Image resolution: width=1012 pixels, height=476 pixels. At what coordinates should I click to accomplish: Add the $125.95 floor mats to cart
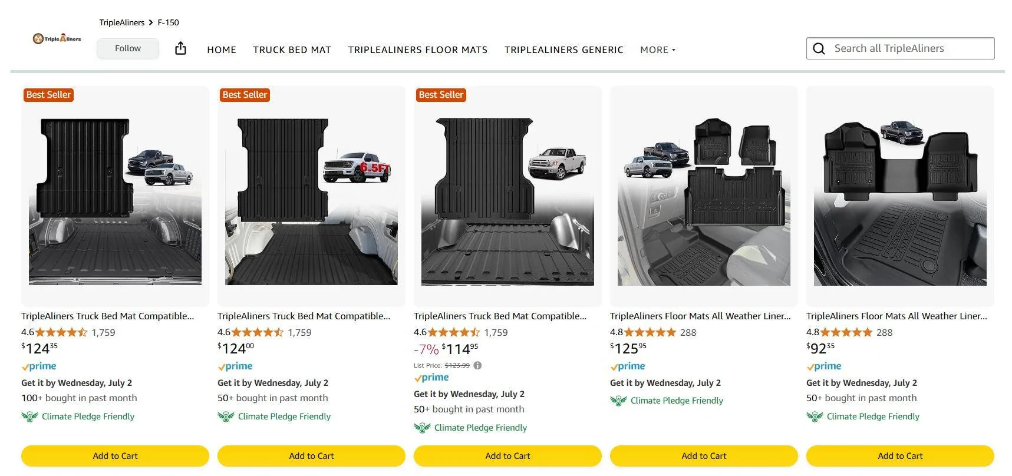click(x=704, y=456)
